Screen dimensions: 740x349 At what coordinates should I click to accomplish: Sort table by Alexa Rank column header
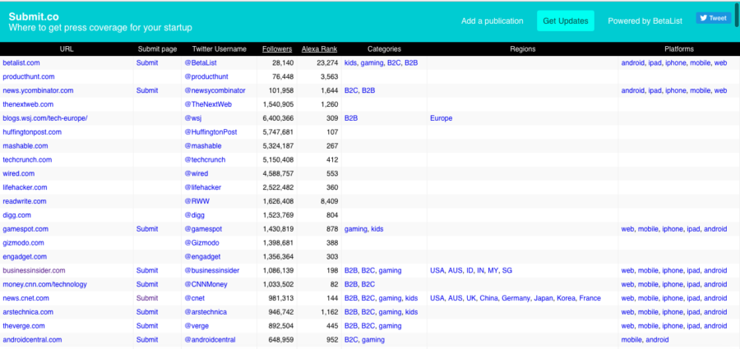point(320,49)
